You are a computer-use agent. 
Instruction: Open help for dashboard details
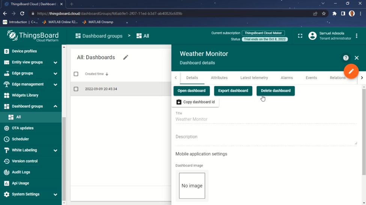tap(346, 58)
